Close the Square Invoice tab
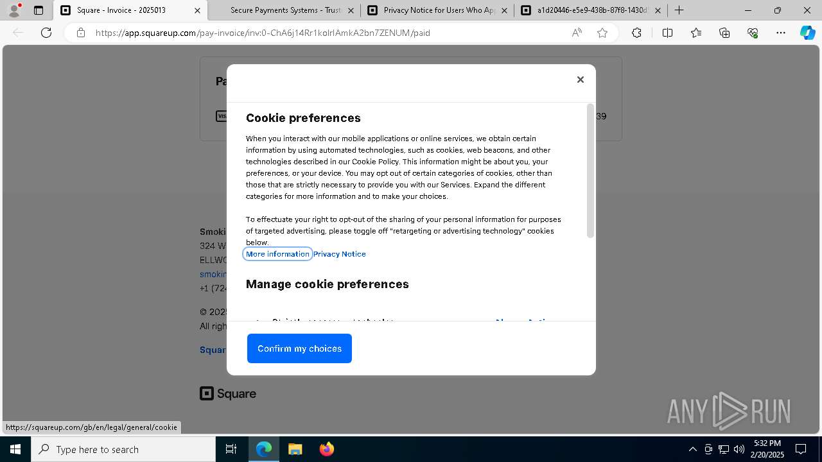The width and height of the screenshot is (822, 462). coord(197,10)
